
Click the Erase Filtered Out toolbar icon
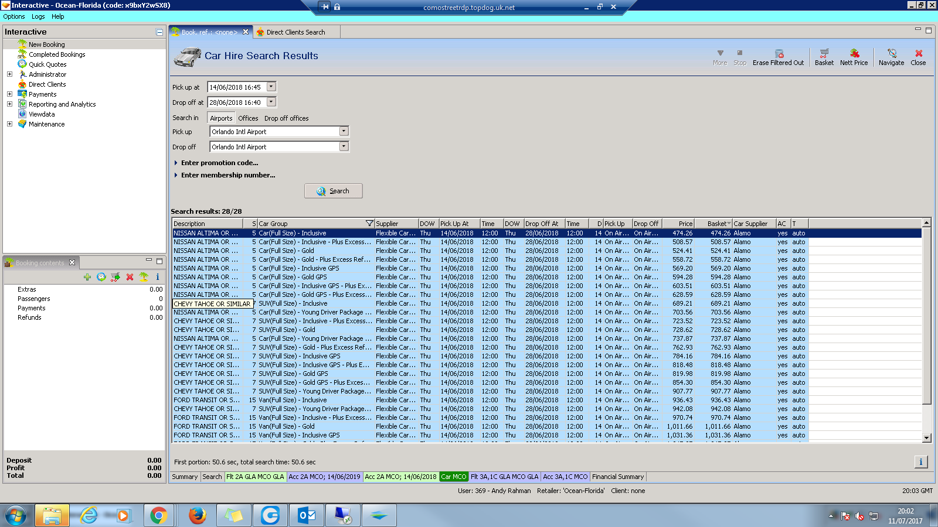point(779,54)
